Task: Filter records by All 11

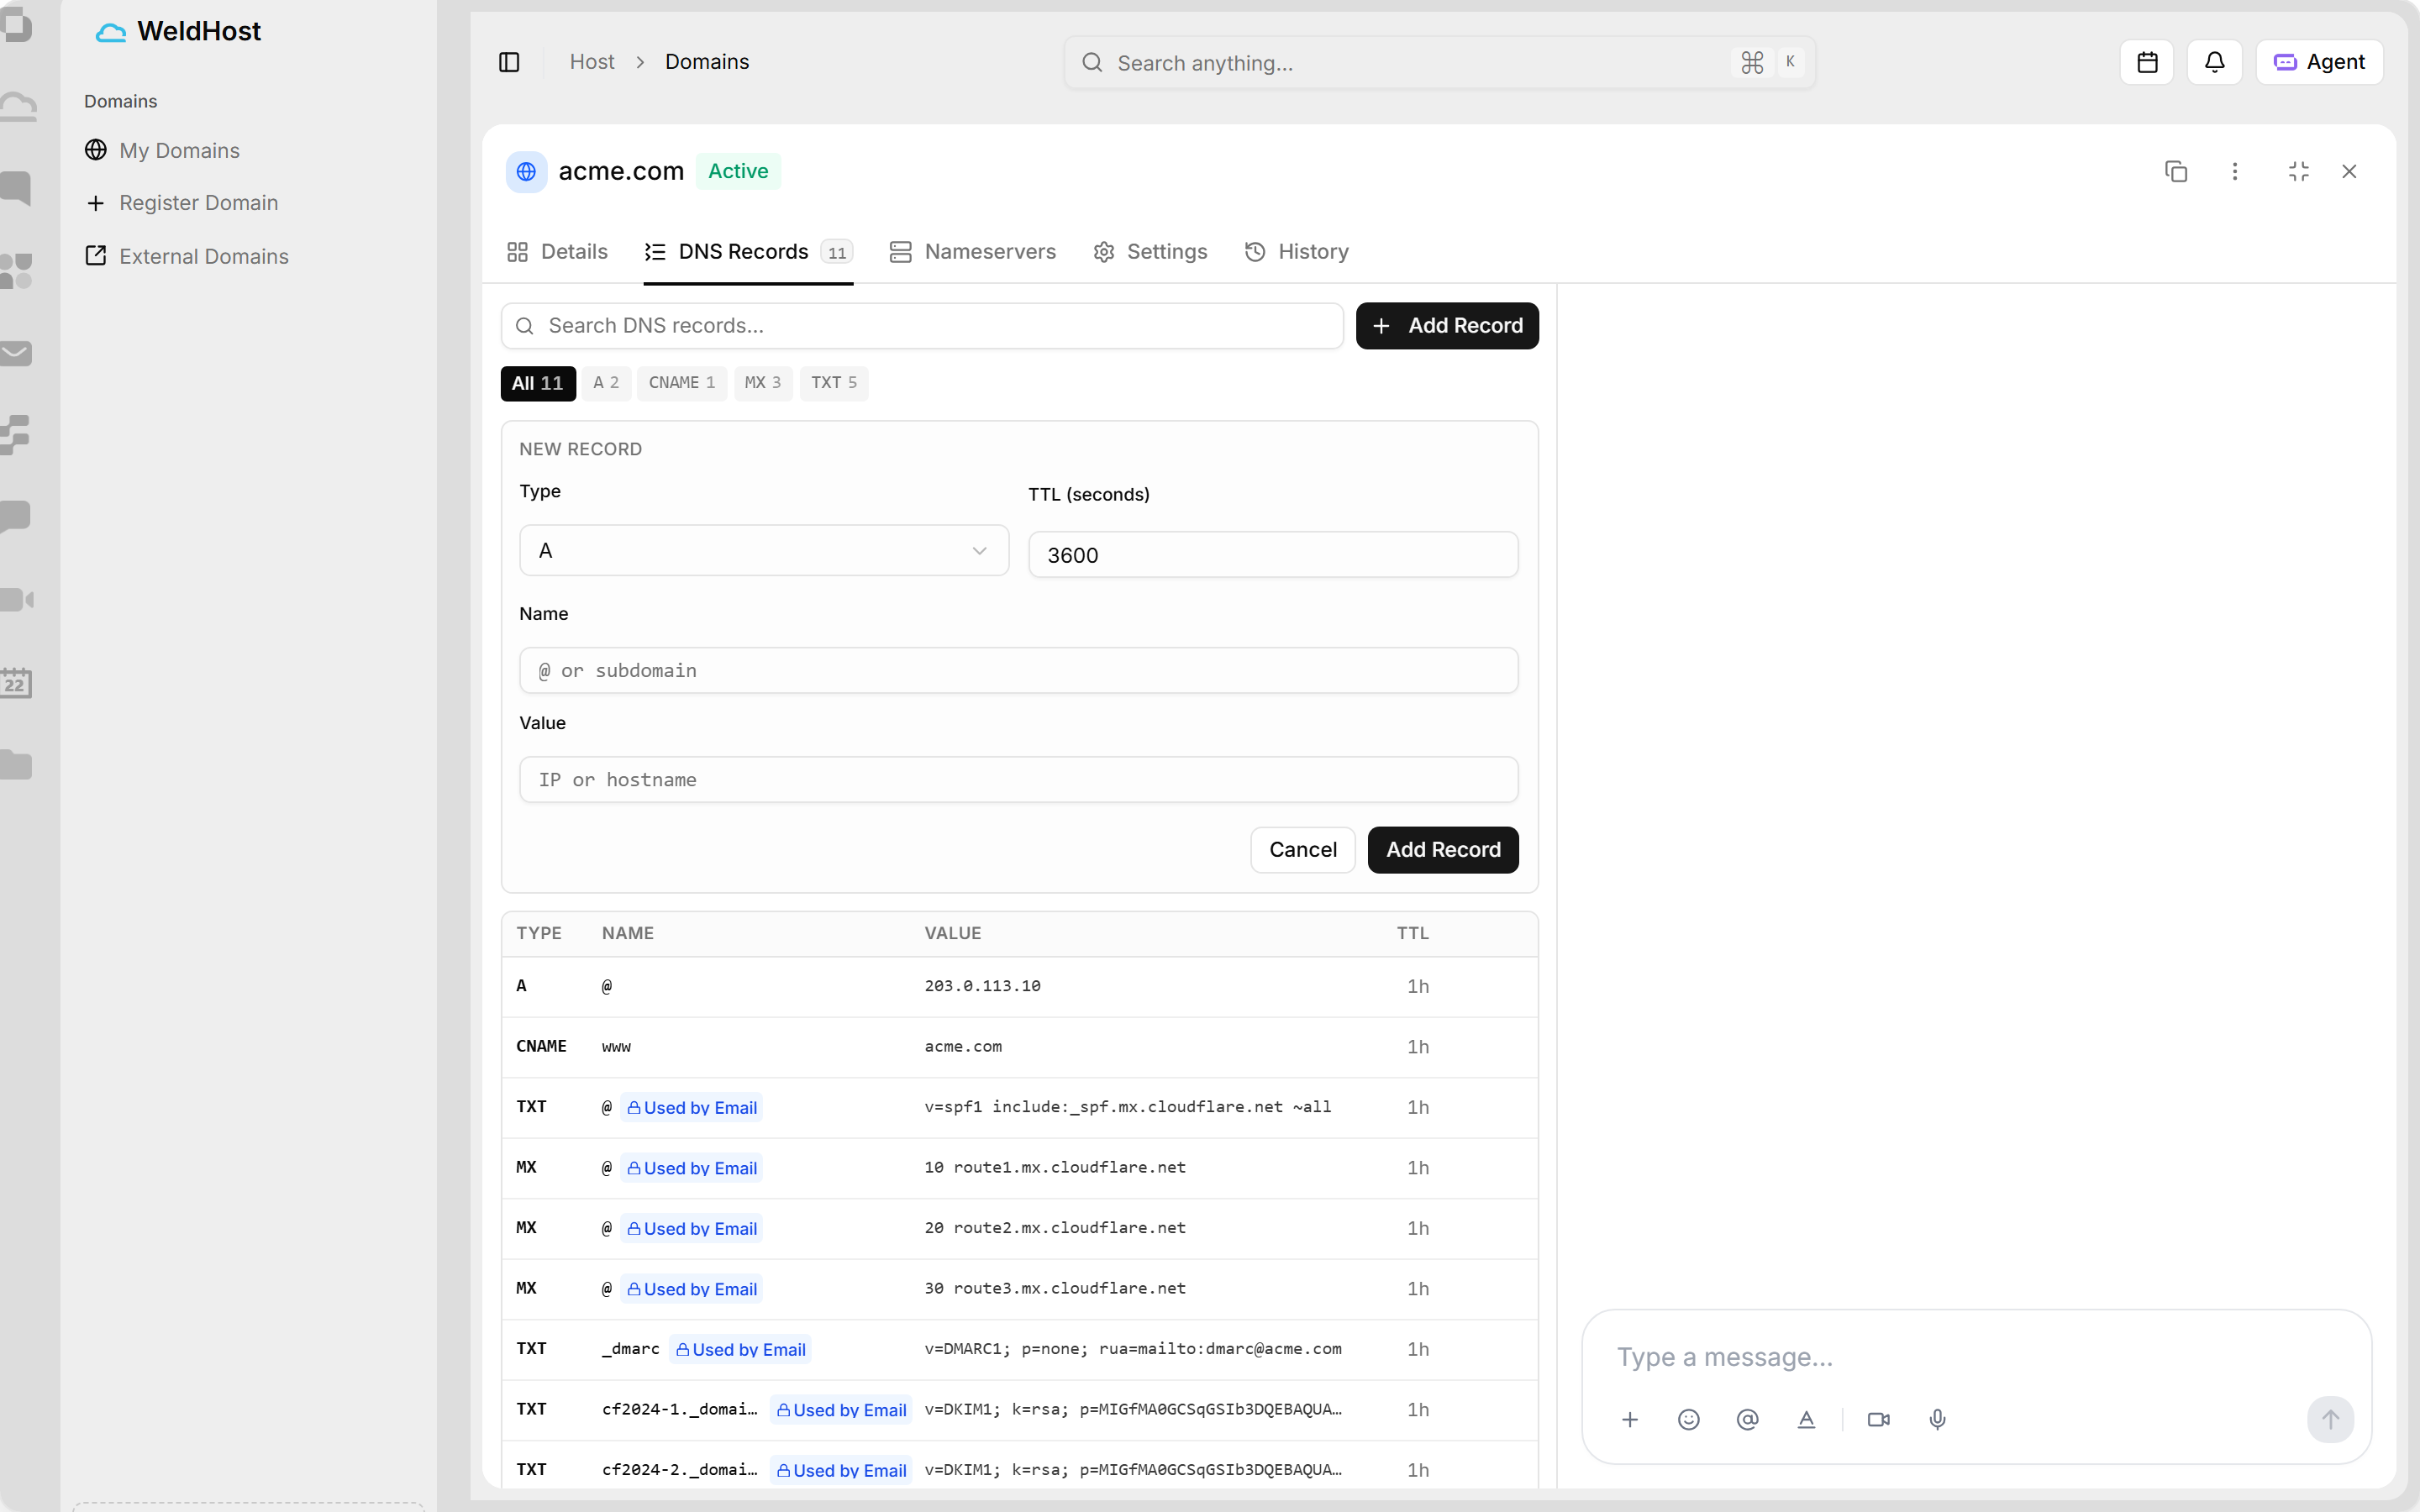Action: (x=538, y=383)
